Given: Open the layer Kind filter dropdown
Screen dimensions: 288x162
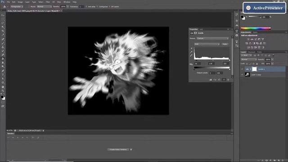Looking at the screenshot, I should [x=246, y=55].
